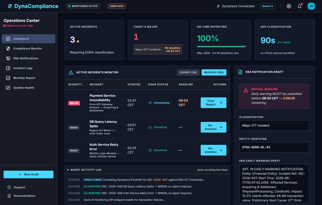
Task: Open EBA Notifications page
Action: coord(28,58)
